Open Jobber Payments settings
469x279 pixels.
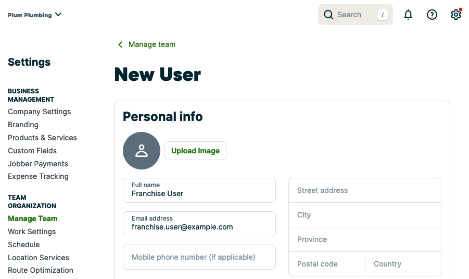tap(37, 164)
